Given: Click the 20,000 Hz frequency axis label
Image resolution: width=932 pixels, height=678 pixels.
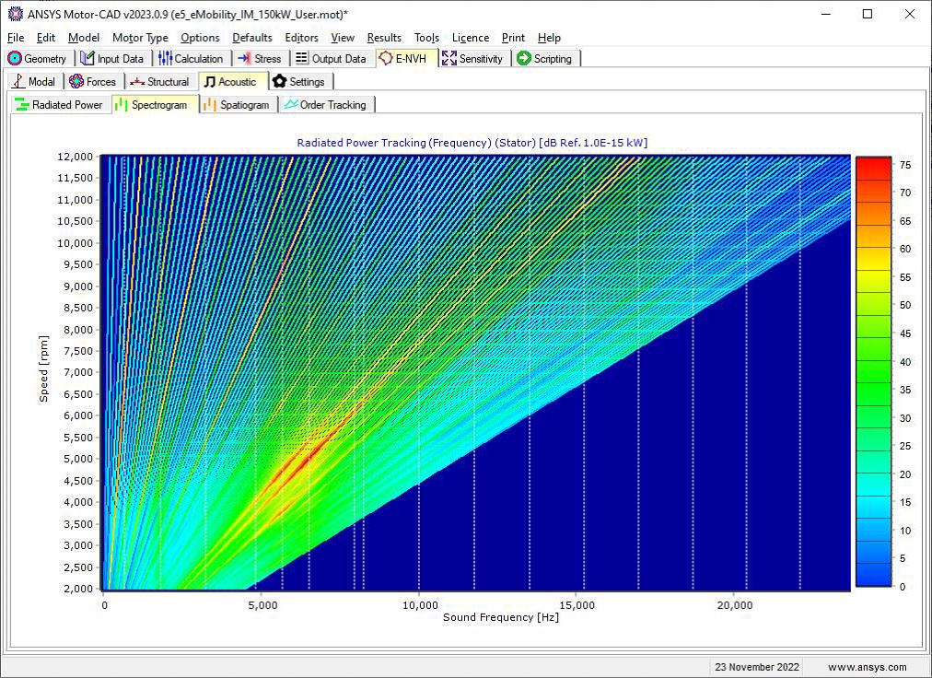Looking at the screenshot, I should click(735, 605).
